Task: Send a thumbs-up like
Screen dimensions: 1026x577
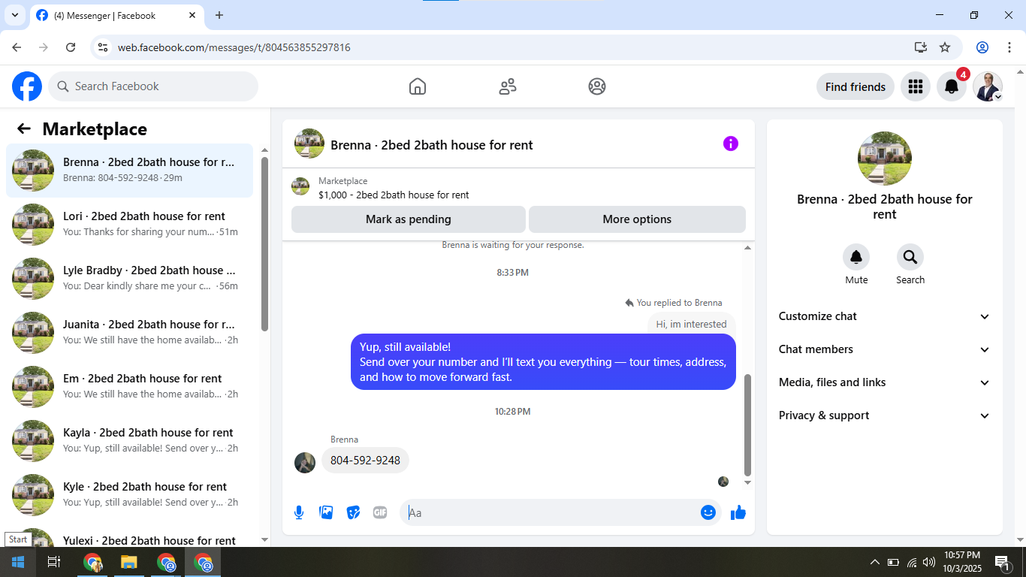Action: [738, 512]
